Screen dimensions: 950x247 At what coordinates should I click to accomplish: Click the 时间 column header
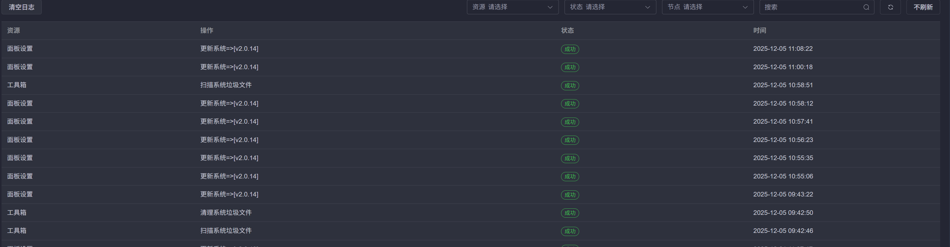click(759, 31)
